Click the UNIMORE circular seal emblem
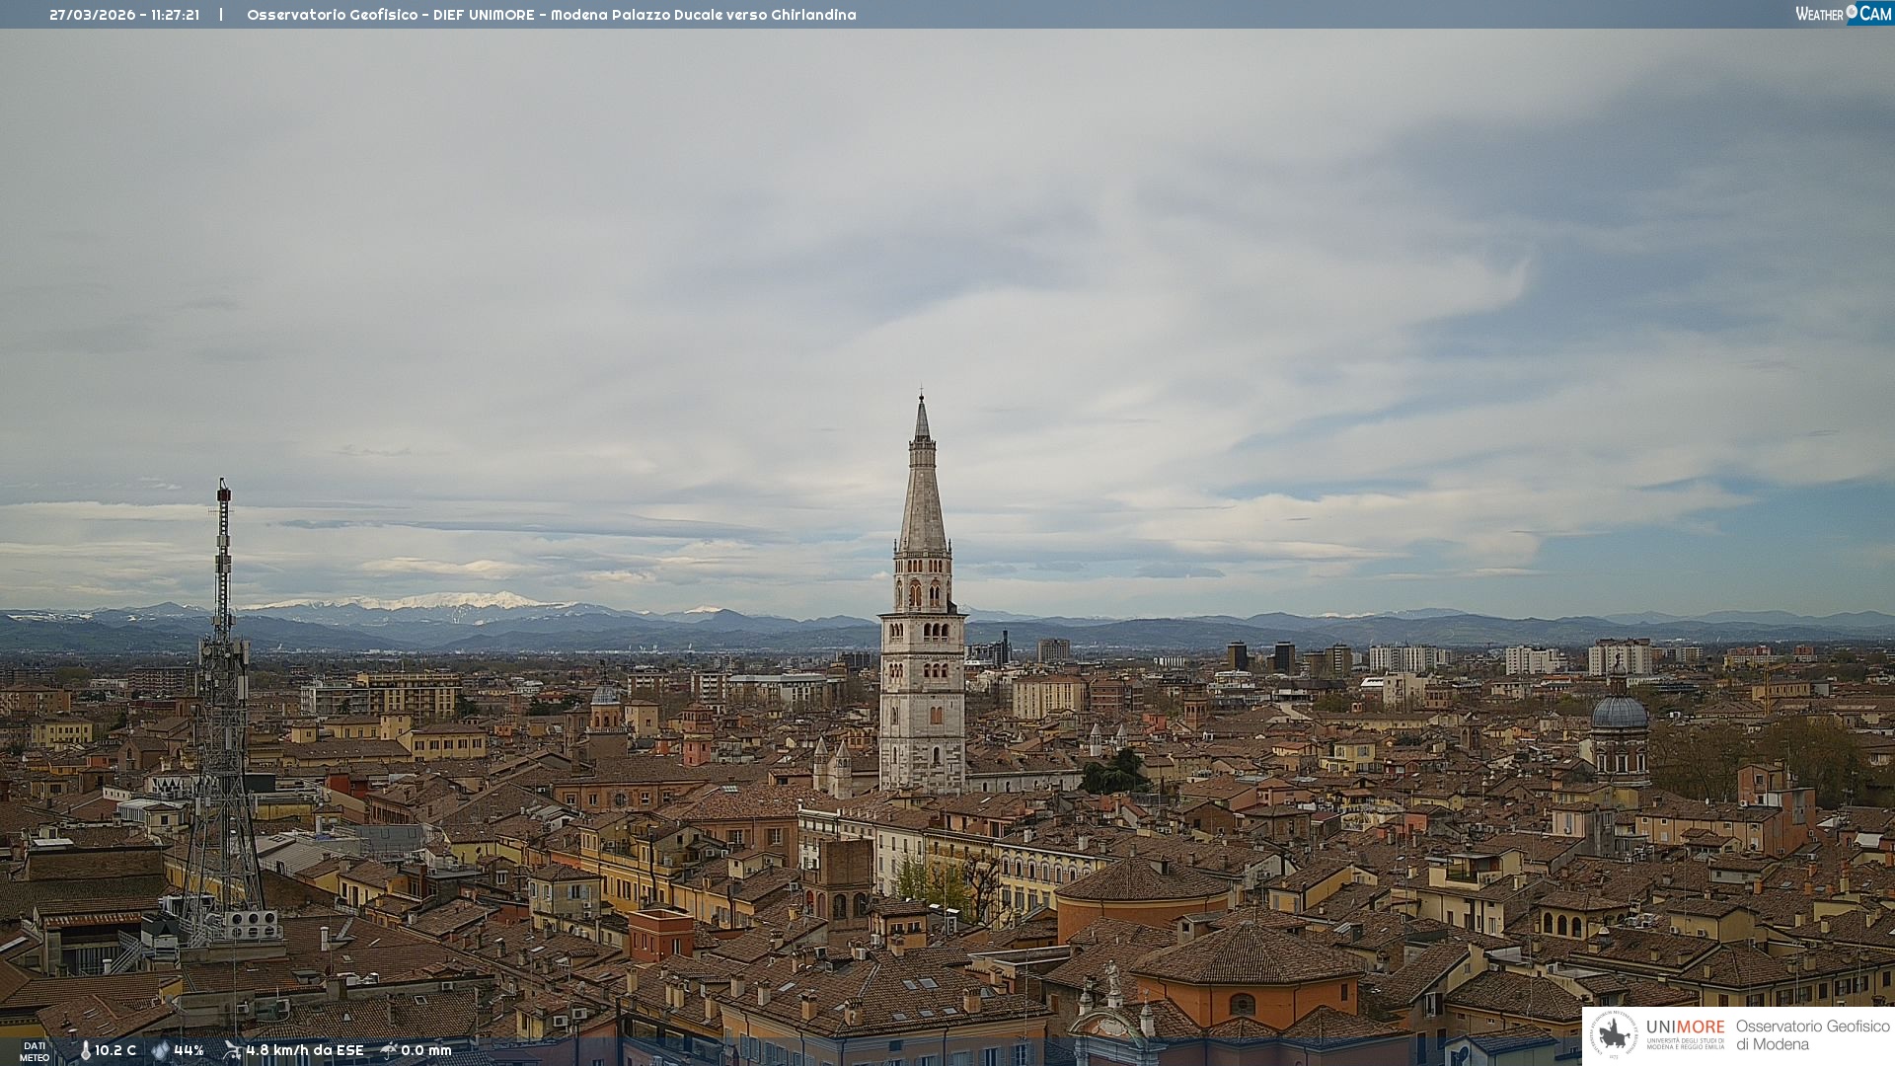Screen dimensions: 1895x1066 tap(1614, 1034)
